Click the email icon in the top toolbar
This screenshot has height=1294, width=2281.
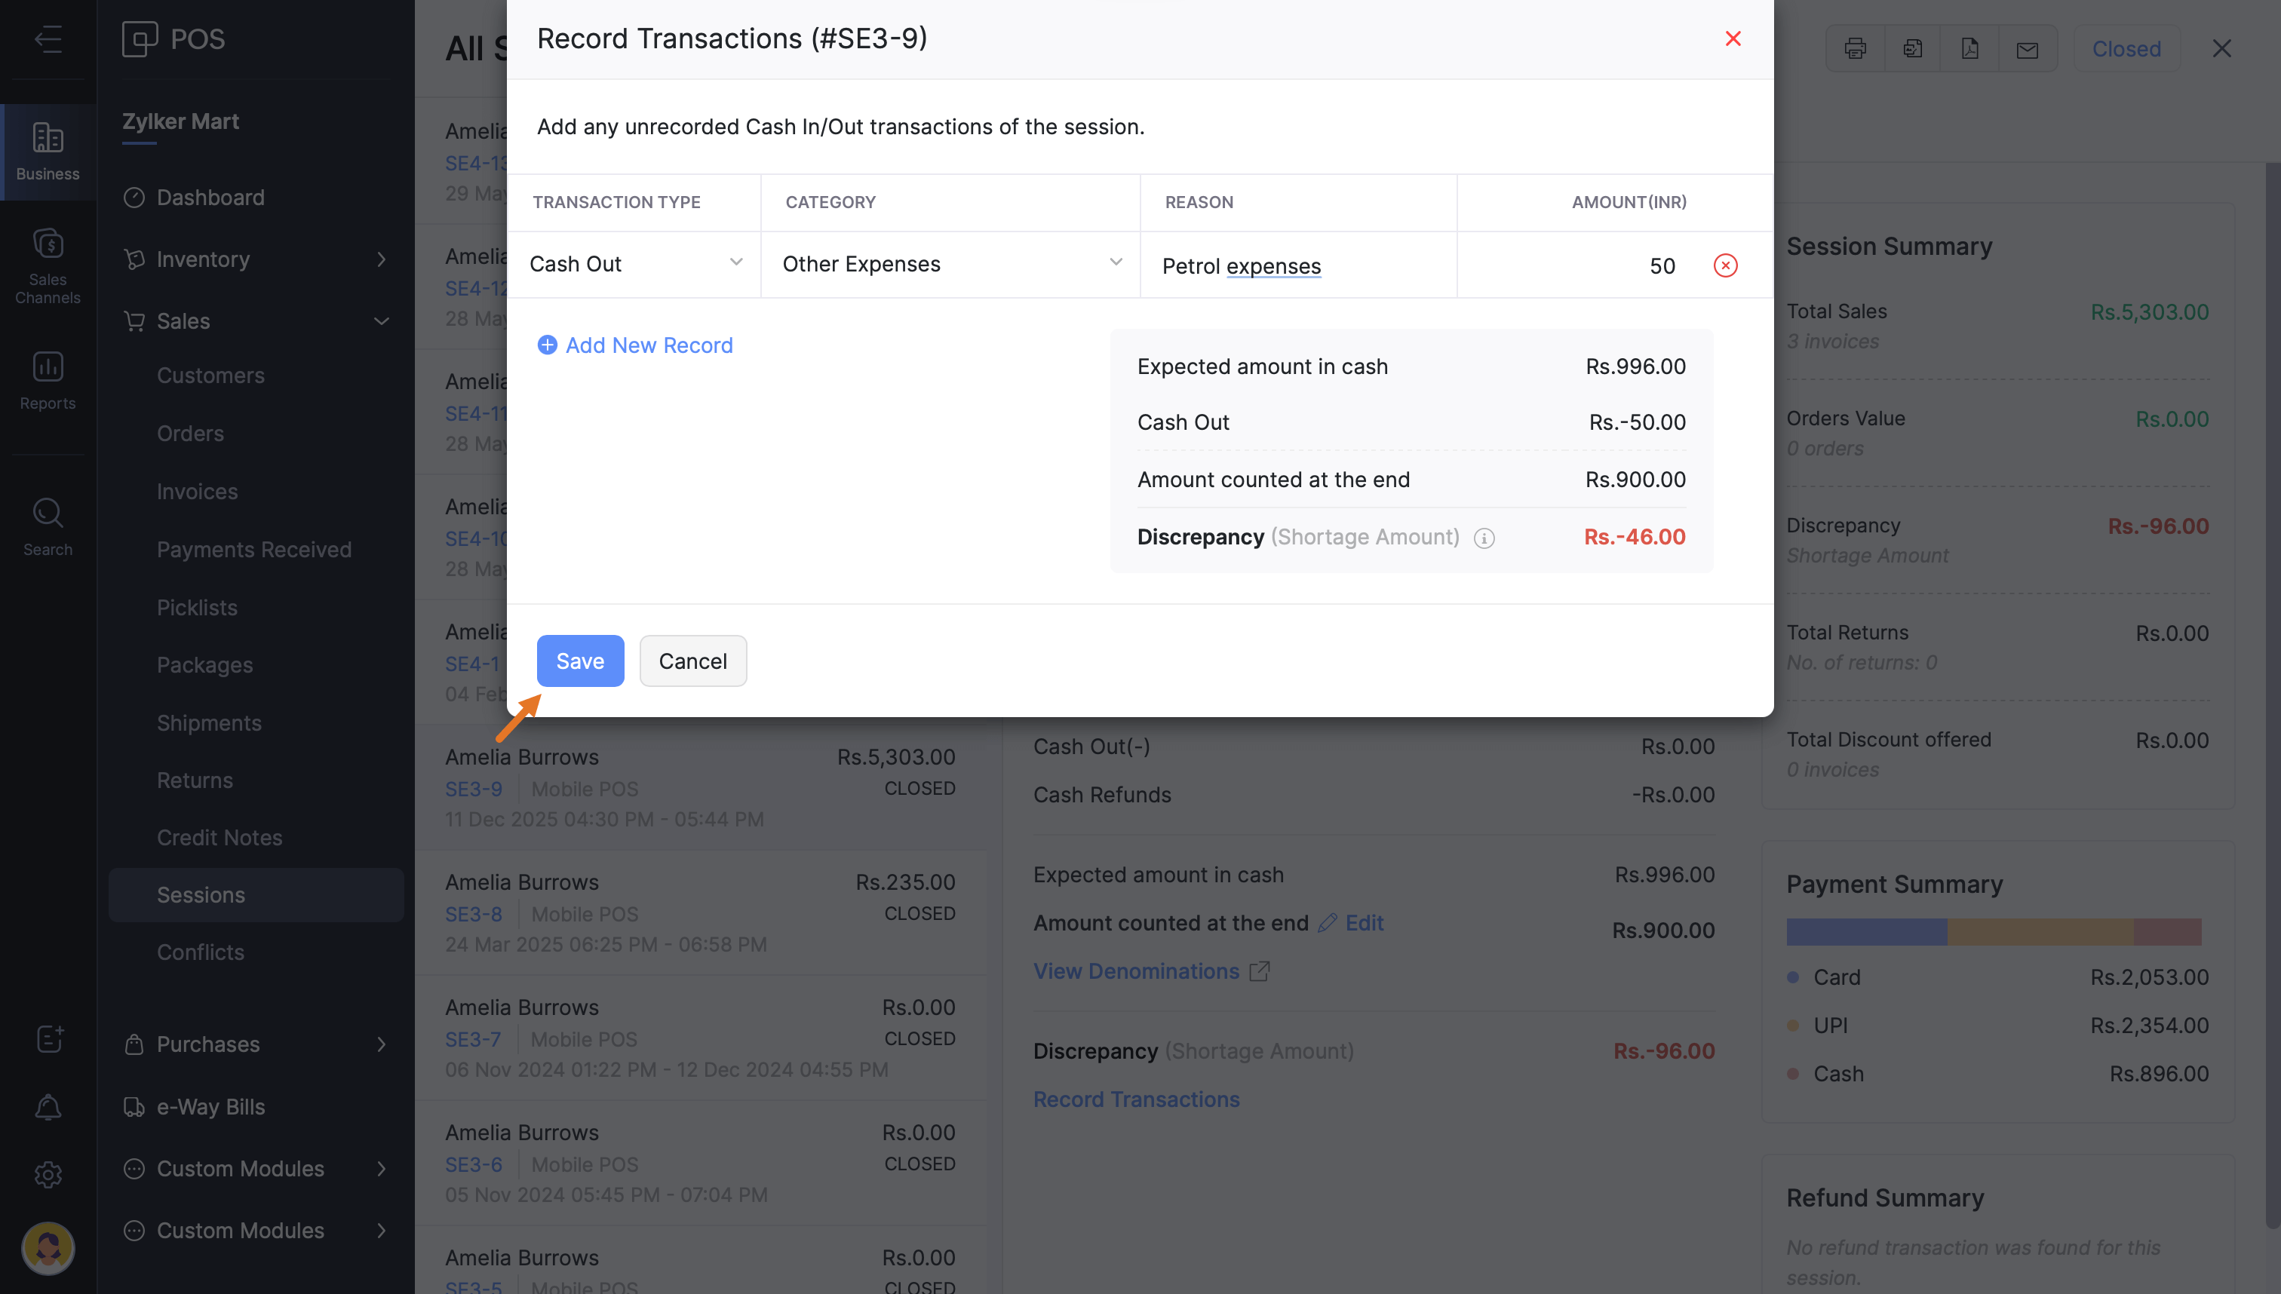(2027, 49)
